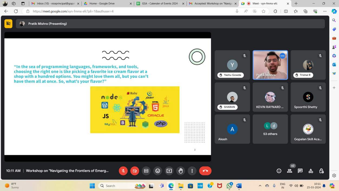Switch to the GSA Calender of Events tab
Viewport: 339px width, 191px height.
[x=160, y=4]
